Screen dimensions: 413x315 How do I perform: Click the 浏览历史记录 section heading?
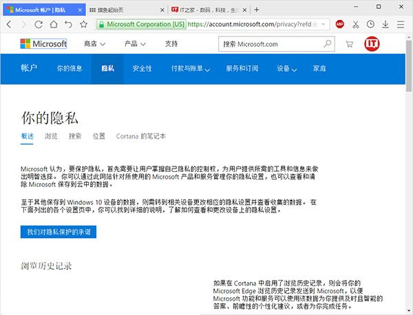pos(46,265)
